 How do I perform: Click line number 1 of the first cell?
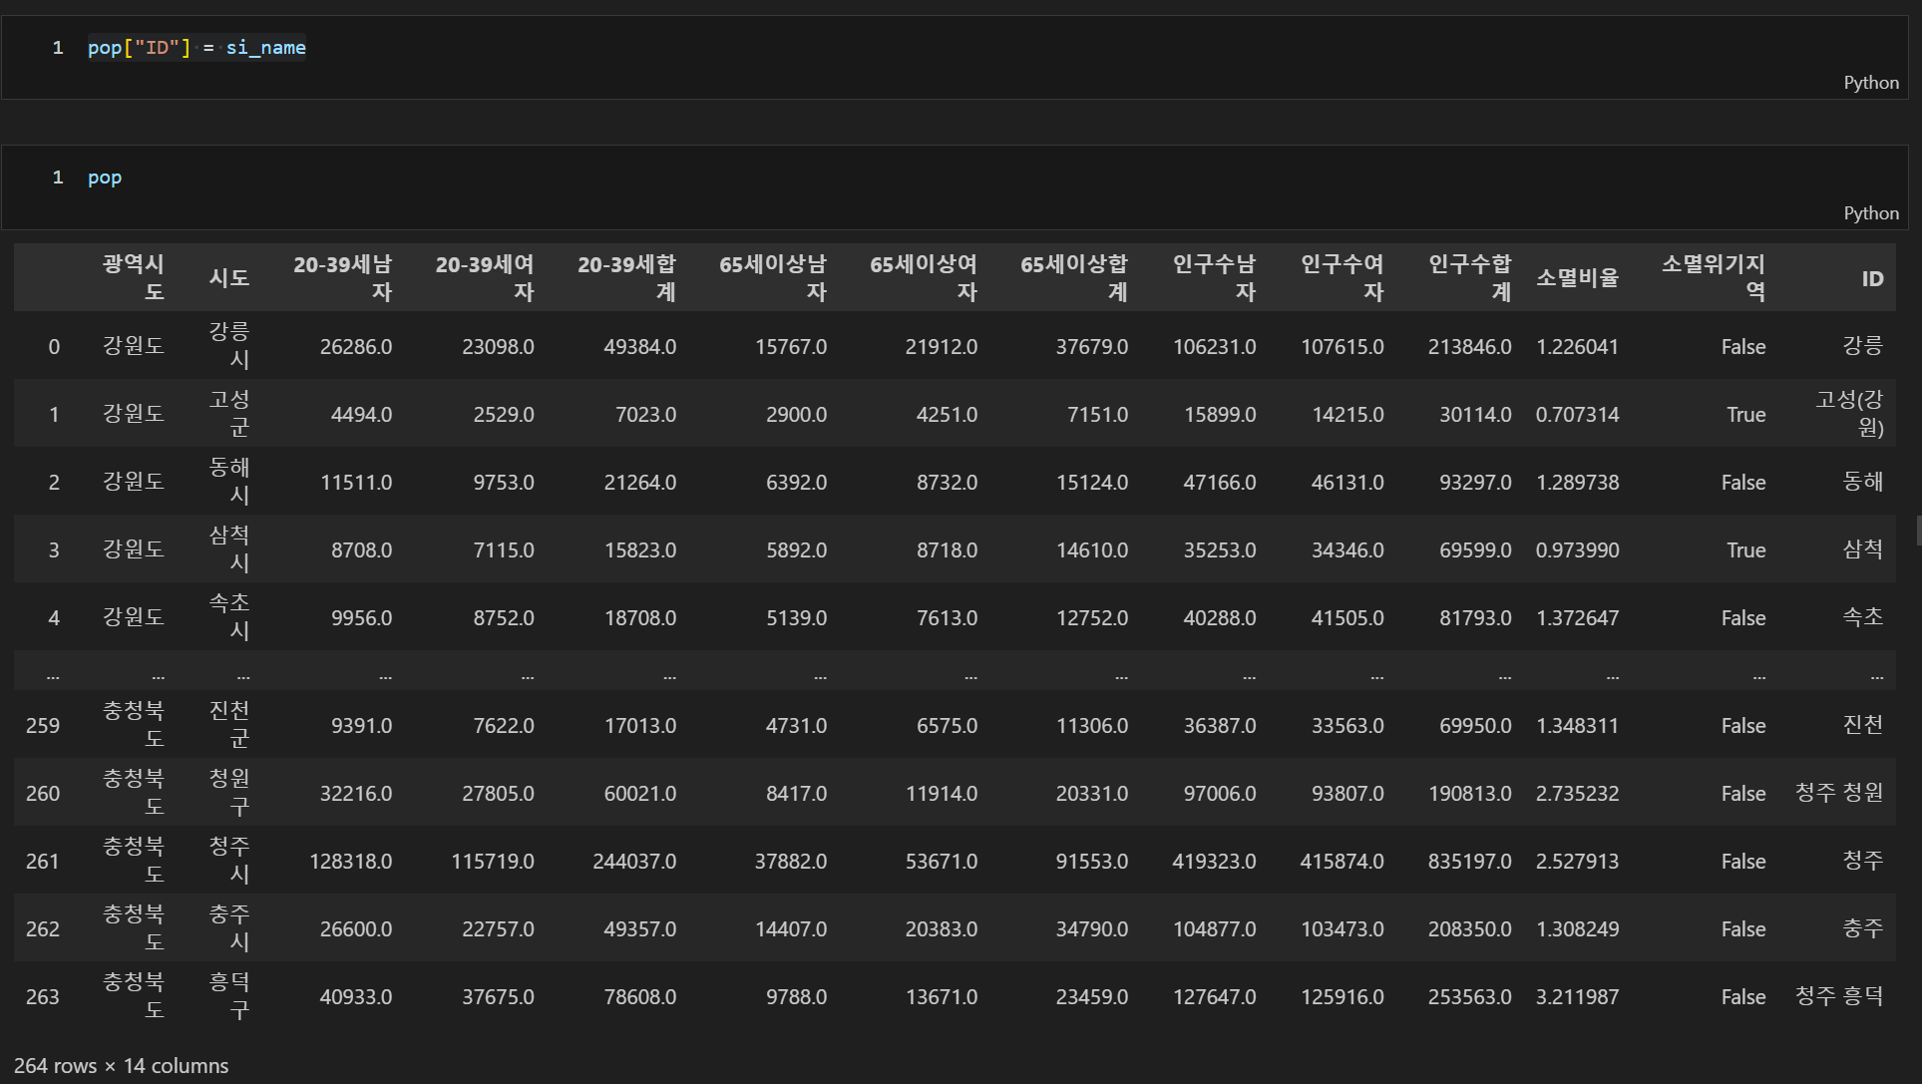[x=58, y=48]
